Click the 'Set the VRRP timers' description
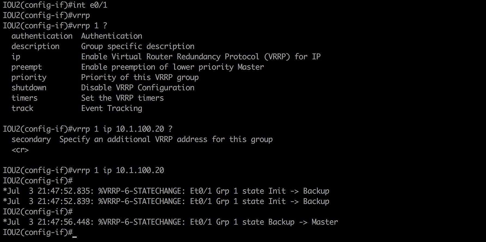Viewport: 486px width, 242px height. click(x=122, y=98)
